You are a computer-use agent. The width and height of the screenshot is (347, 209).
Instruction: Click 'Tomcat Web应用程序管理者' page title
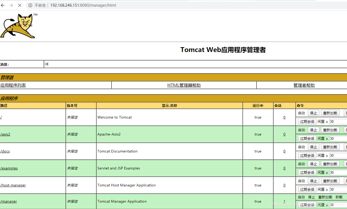[223, 50]
